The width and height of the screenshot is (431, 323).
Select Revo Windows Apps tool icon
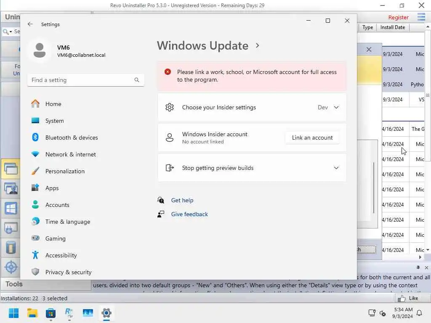pyautogui.click(x=11, y=209)
